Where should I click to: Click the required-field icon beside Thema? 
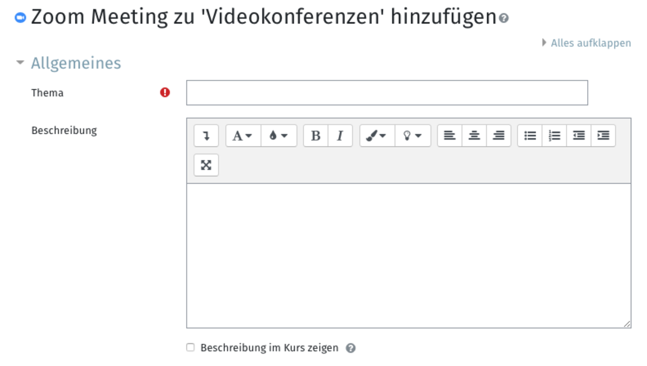coord(165,93)
